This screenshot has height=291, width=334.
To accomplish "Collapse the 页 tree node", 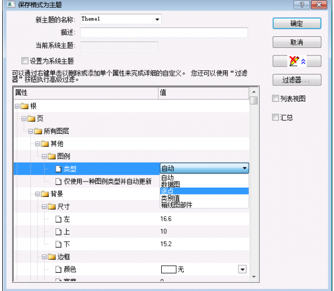I will (x=24, y=119).
